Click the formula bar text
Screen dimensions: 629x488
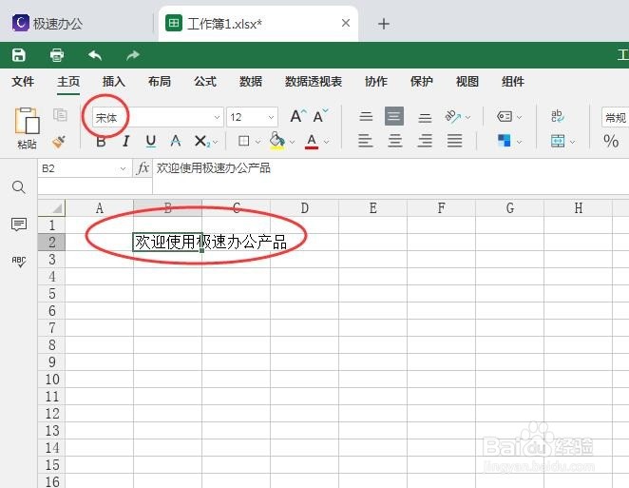click(x=214, y=167)
